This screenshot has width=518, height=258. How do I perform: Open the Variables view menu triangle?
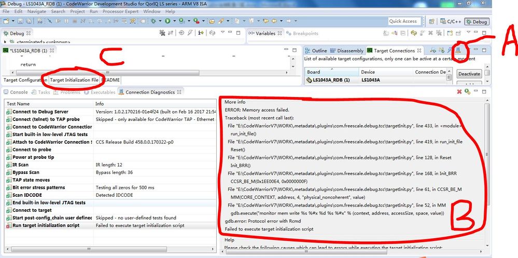(468, 32)
